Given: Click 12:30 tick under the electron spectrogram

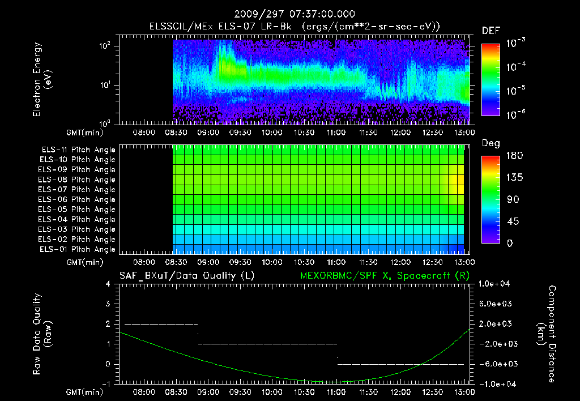Looking at the screenshot, I should pos(432,133).
